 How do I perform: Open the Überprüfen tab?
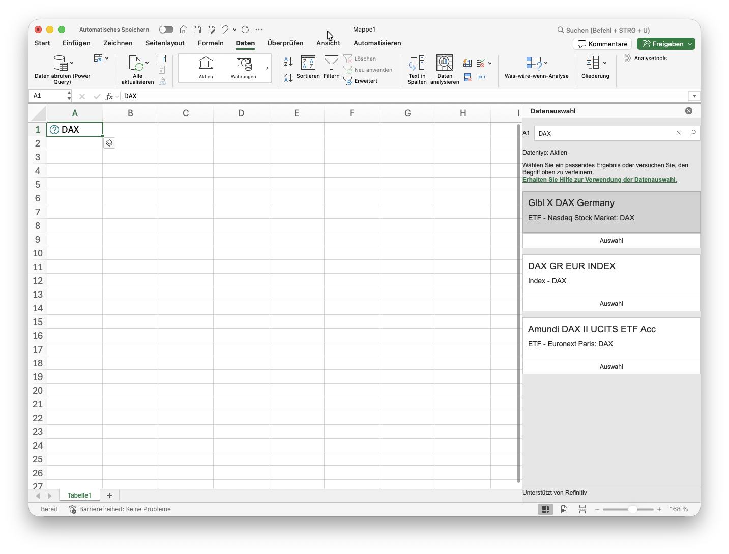(285, 43)
